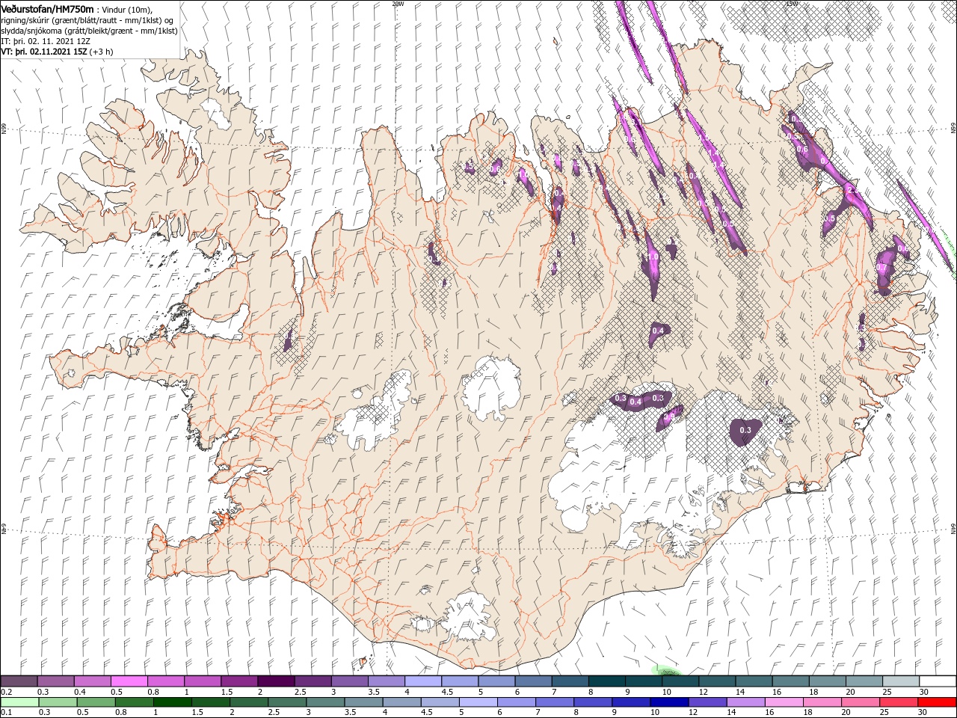Click the 0.7 snowfall value near the east coast

[x=881, y=267]
